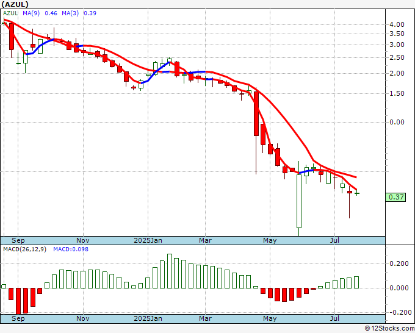Click the 1.50 price axis label

[x=397, y=94]
